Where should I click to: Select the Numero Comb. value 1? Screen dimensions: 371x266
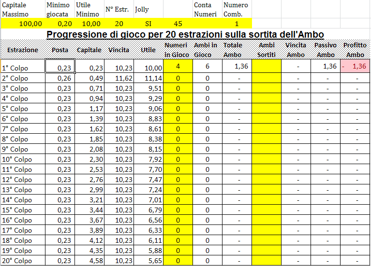237,24
